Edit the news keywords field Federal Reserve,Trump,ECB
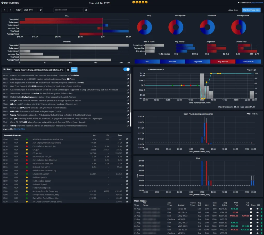The image size is (264, 235). 39,70
